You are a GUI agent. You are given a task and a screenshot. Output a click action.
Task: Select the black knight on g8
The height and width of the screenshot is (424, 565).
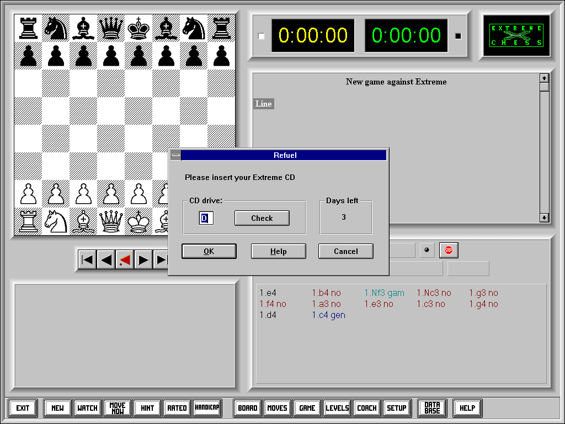point(194,28)
